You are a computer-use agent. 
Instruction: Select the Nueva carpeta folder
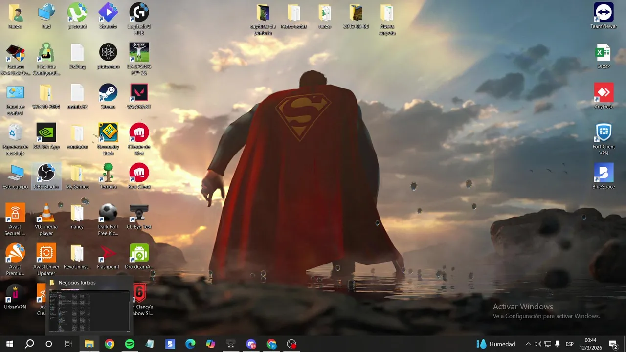click(x=387, y=20)
